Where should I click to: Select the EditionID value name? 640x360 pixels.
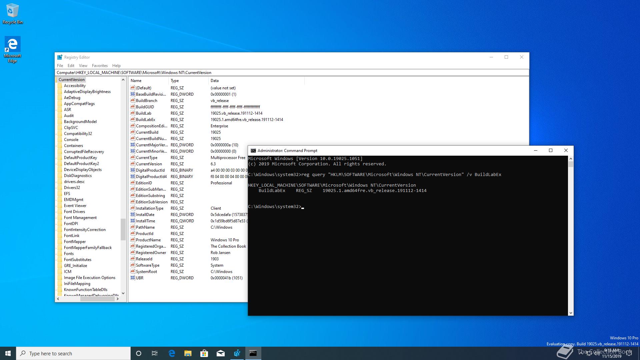(x=144, y=183)
